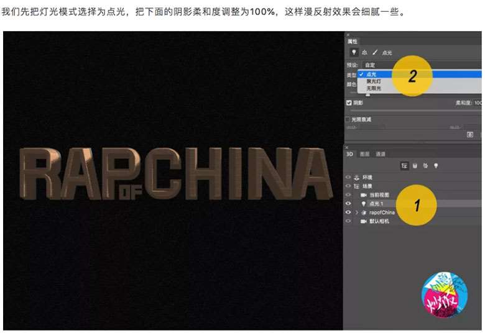Image resolution: width=485 pixels, height=333 pixels.
Task: Toggle visibility eye of 场景 row
Action: (x=348, y=186)
